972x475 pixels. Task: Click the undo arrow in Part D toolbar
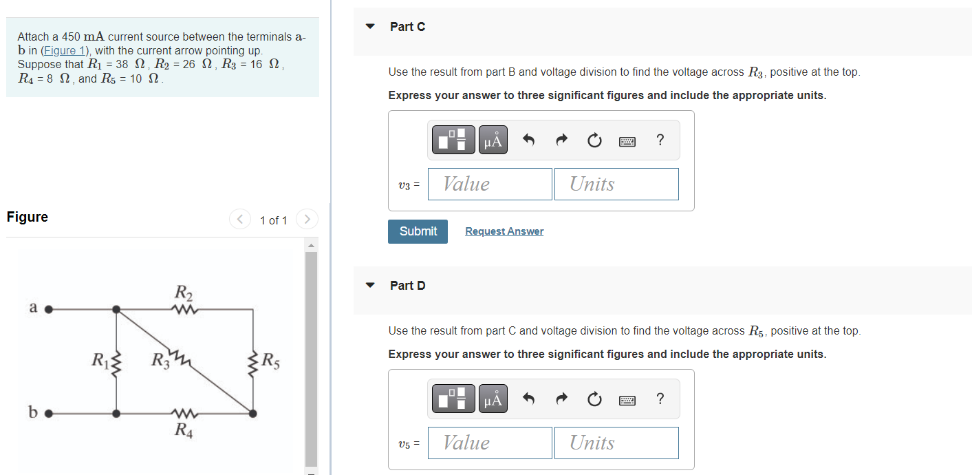(x=528, y=398)
